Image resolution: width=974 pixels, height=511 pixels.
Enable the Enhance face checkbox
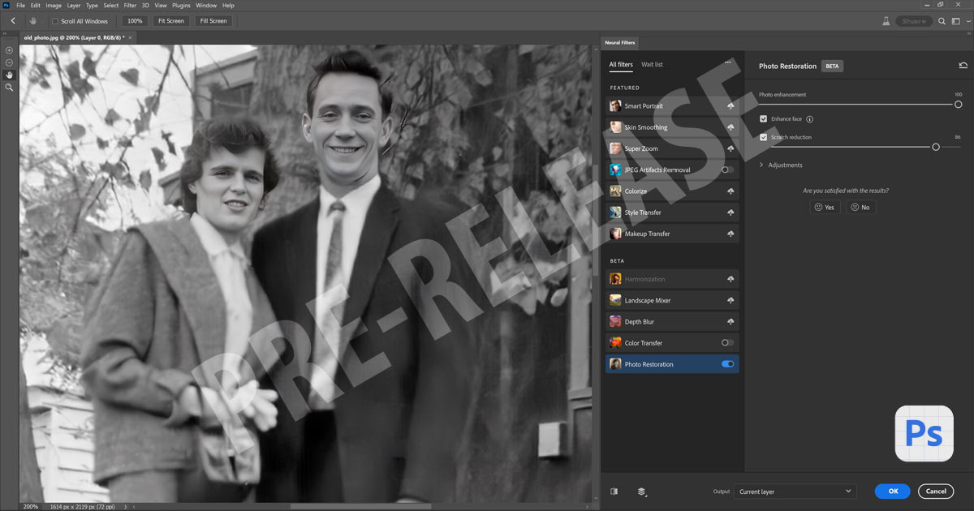tap(763, 118)
